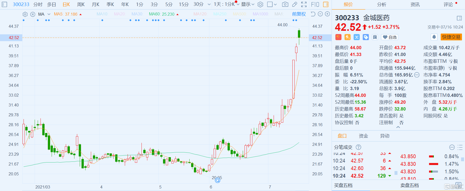
Task: Toggle MA250 moving average line
Action: (x=220, y=14)
